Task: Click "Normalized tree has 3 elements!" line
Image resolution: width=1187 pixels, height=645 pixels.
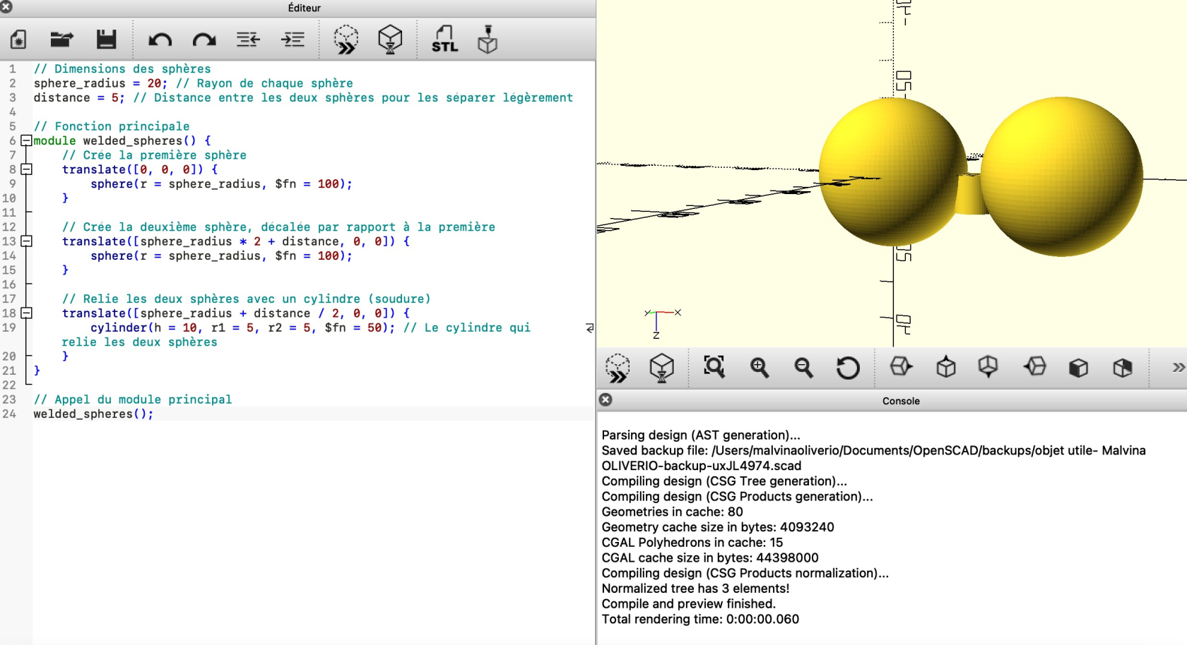Action: click(695, 589)
